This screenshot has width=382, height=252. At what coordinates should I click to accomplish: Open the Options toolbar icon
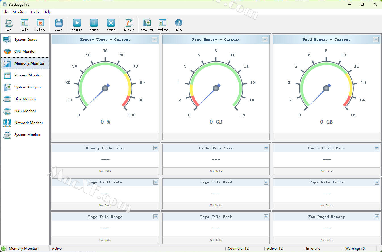click(162, 24)
